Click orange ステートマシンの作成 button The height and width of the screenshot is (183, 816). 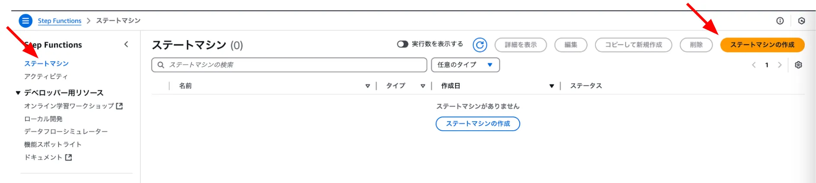point(762,45)
